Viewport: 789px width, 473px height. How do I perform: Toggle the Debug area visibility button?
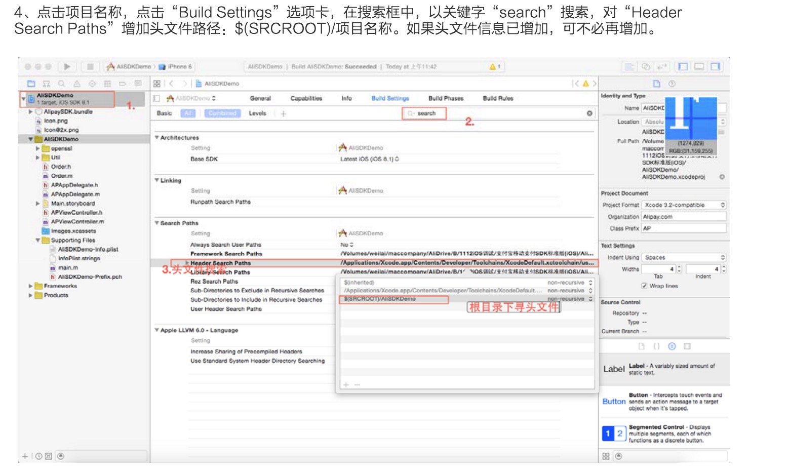tap(699, 66)
